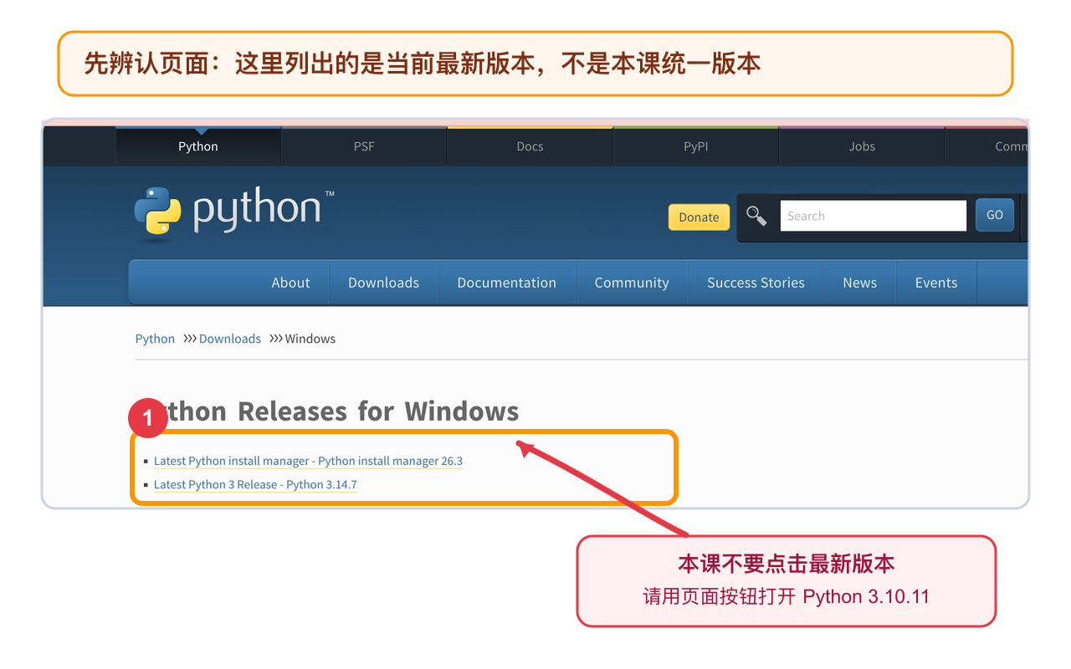Screen dimensions: 1071x669
Task: Switch to the PyPI top tab
Action: pyautogui.click(x=695, y=146)
